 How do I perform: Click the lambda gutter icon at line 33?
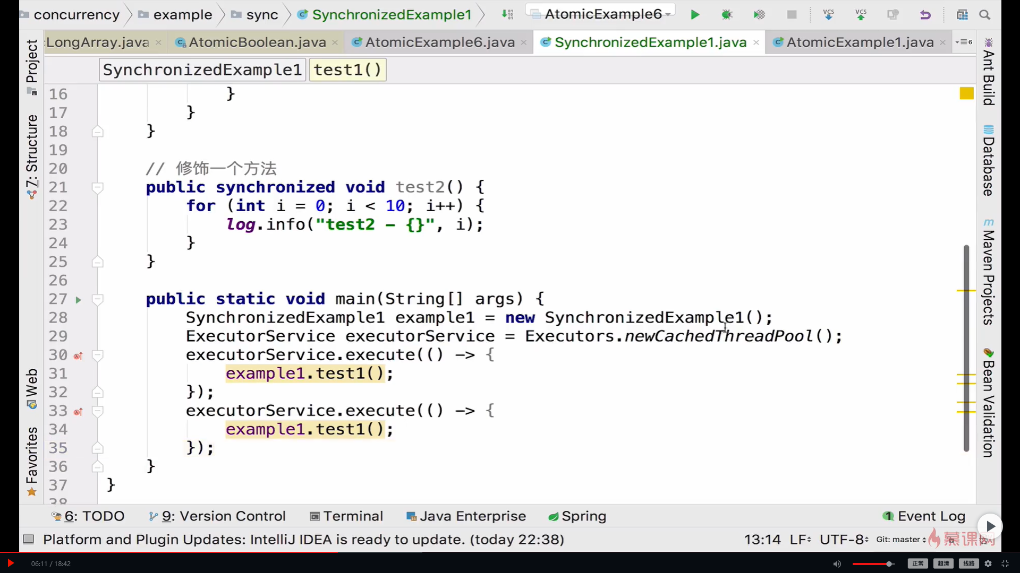78,411
